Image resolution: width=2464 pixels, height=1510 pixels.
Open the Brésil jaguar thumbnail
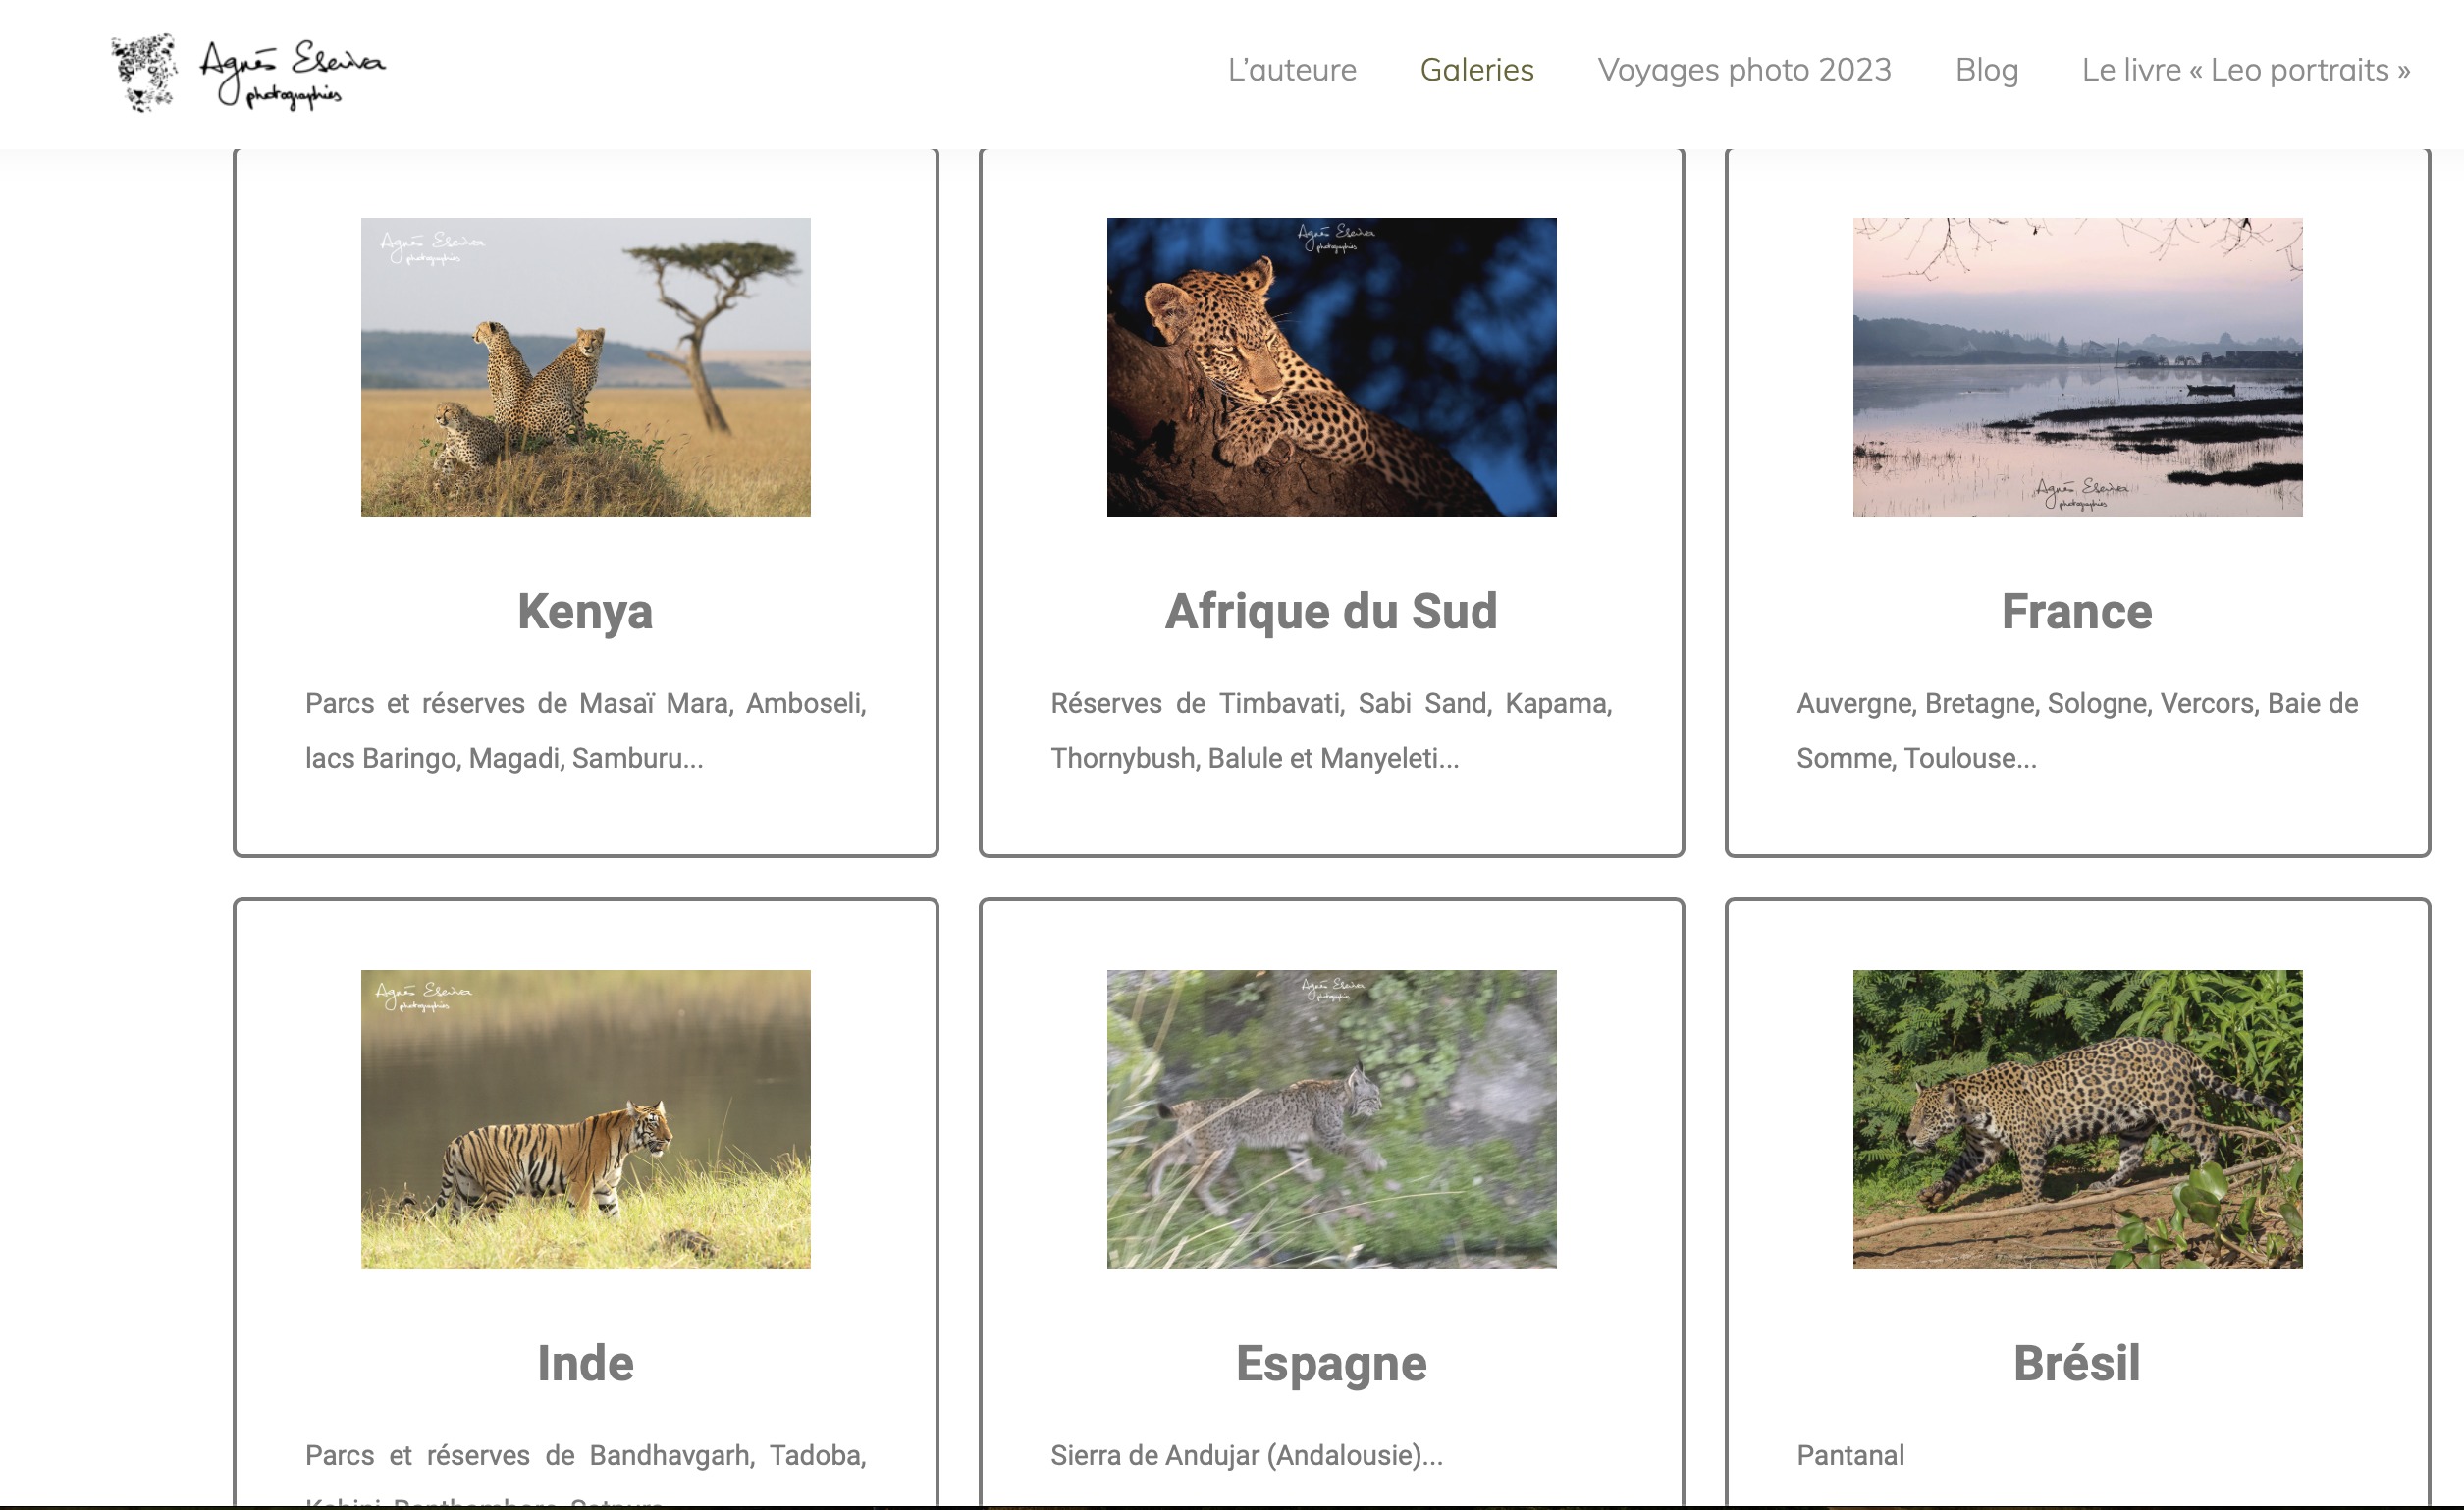[2077, 1119]
